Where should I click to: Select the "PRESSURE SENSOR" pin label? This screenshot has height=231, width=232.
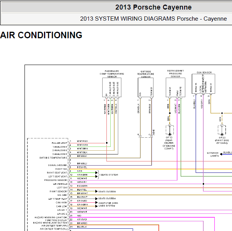(x=56, y=180)
